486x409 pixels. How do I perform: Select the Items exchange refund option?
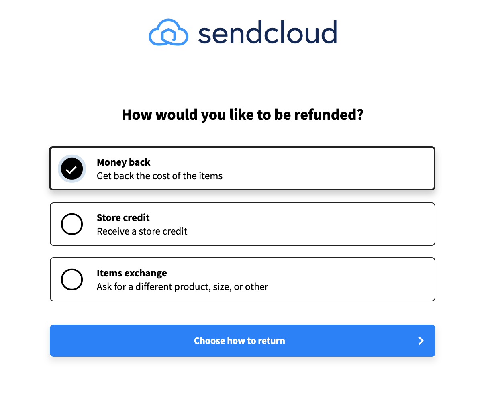point(242,279)
